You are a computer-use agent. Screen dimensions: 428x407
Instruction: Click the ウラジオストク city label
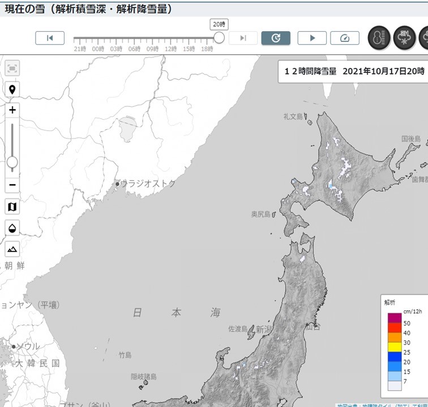point(147,184)
